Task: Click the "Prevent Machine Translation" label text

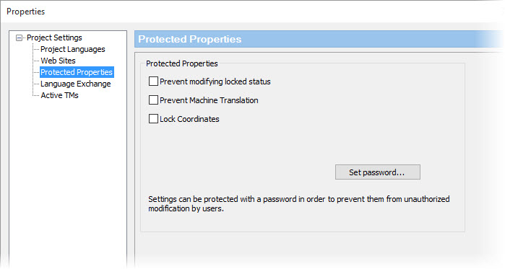Action: [x=209, y=100]
